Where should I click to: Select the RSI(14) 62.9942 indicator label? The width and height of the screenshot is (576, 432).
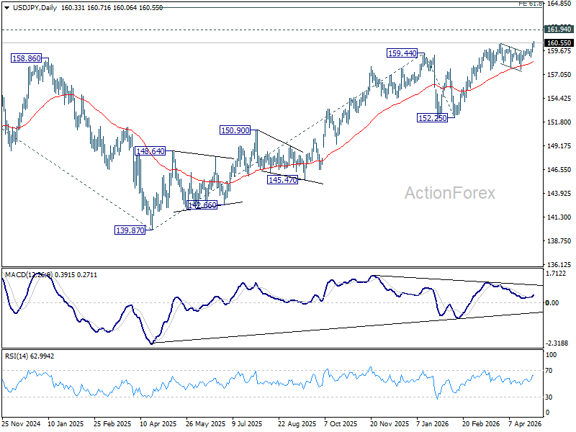tap(30, 356)
